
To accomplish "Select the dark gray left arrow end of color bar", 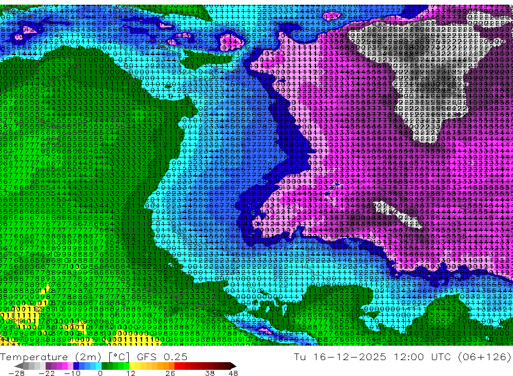I will click(19, 366).
